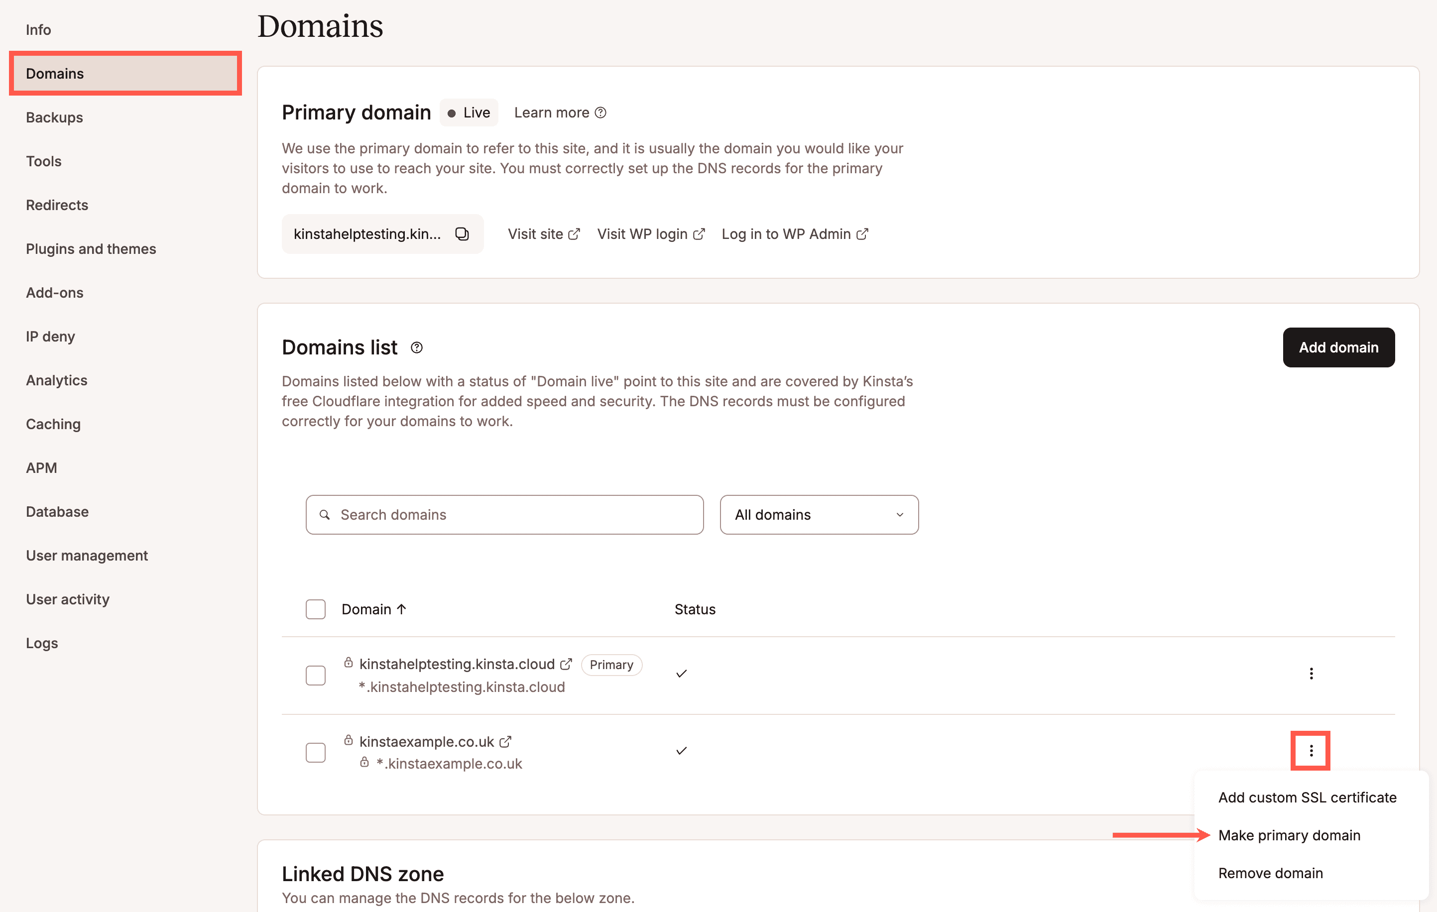1437x912 pixels.
Task: Click the external link icon on Visit WP login
Action: pos(700,234)
